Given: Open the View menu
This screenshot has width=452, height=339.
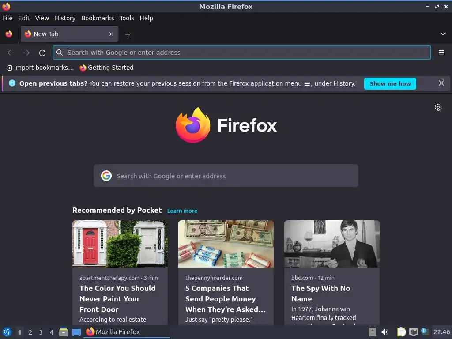Looking at the screenshot, I should coord(42,18).
